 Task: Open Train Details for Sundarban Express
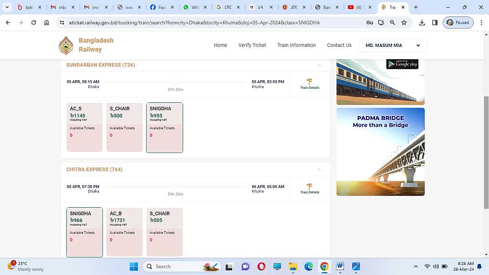point(309,84)
